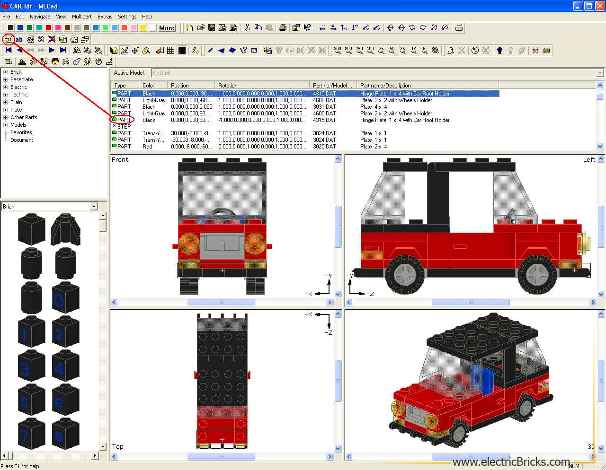The image size is (606, 470).
Task: Select Favorites in the parts tree
Action: (x=21, y=133)
